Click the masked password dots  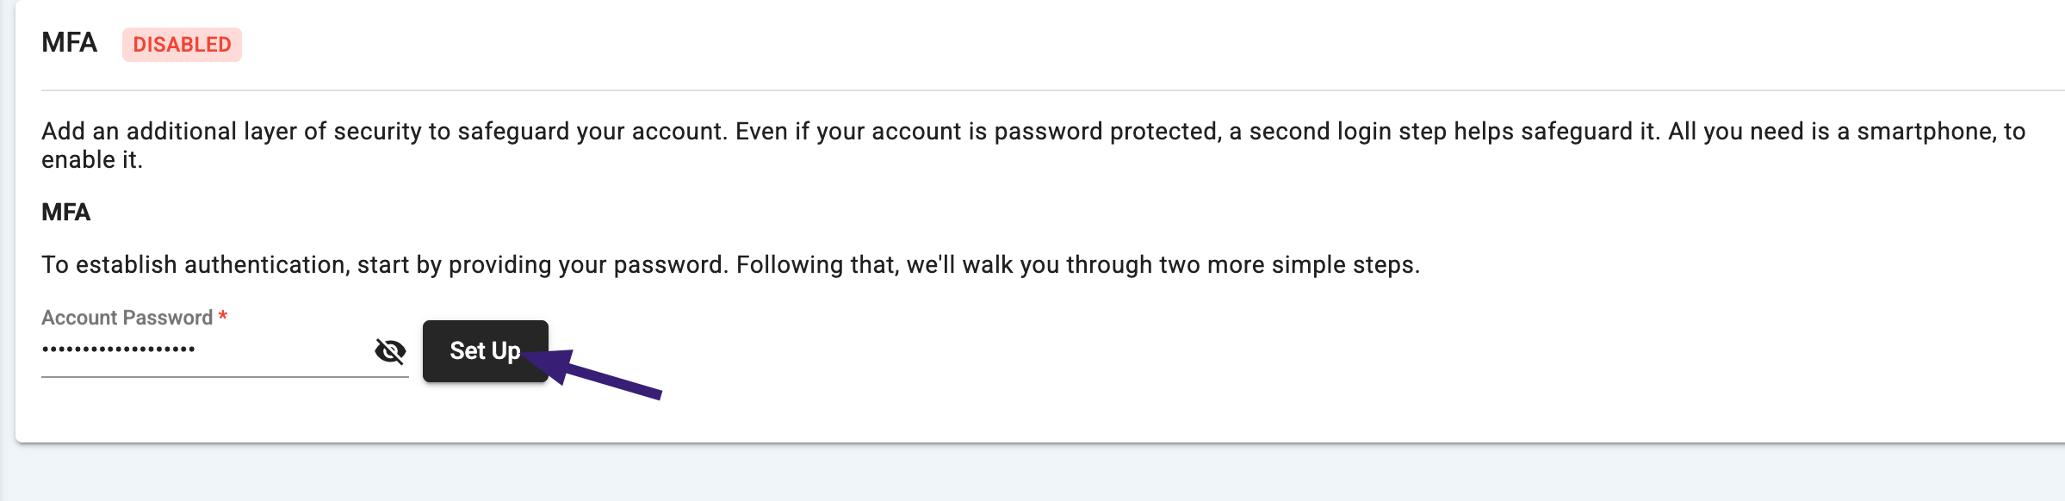pos(119,349)
